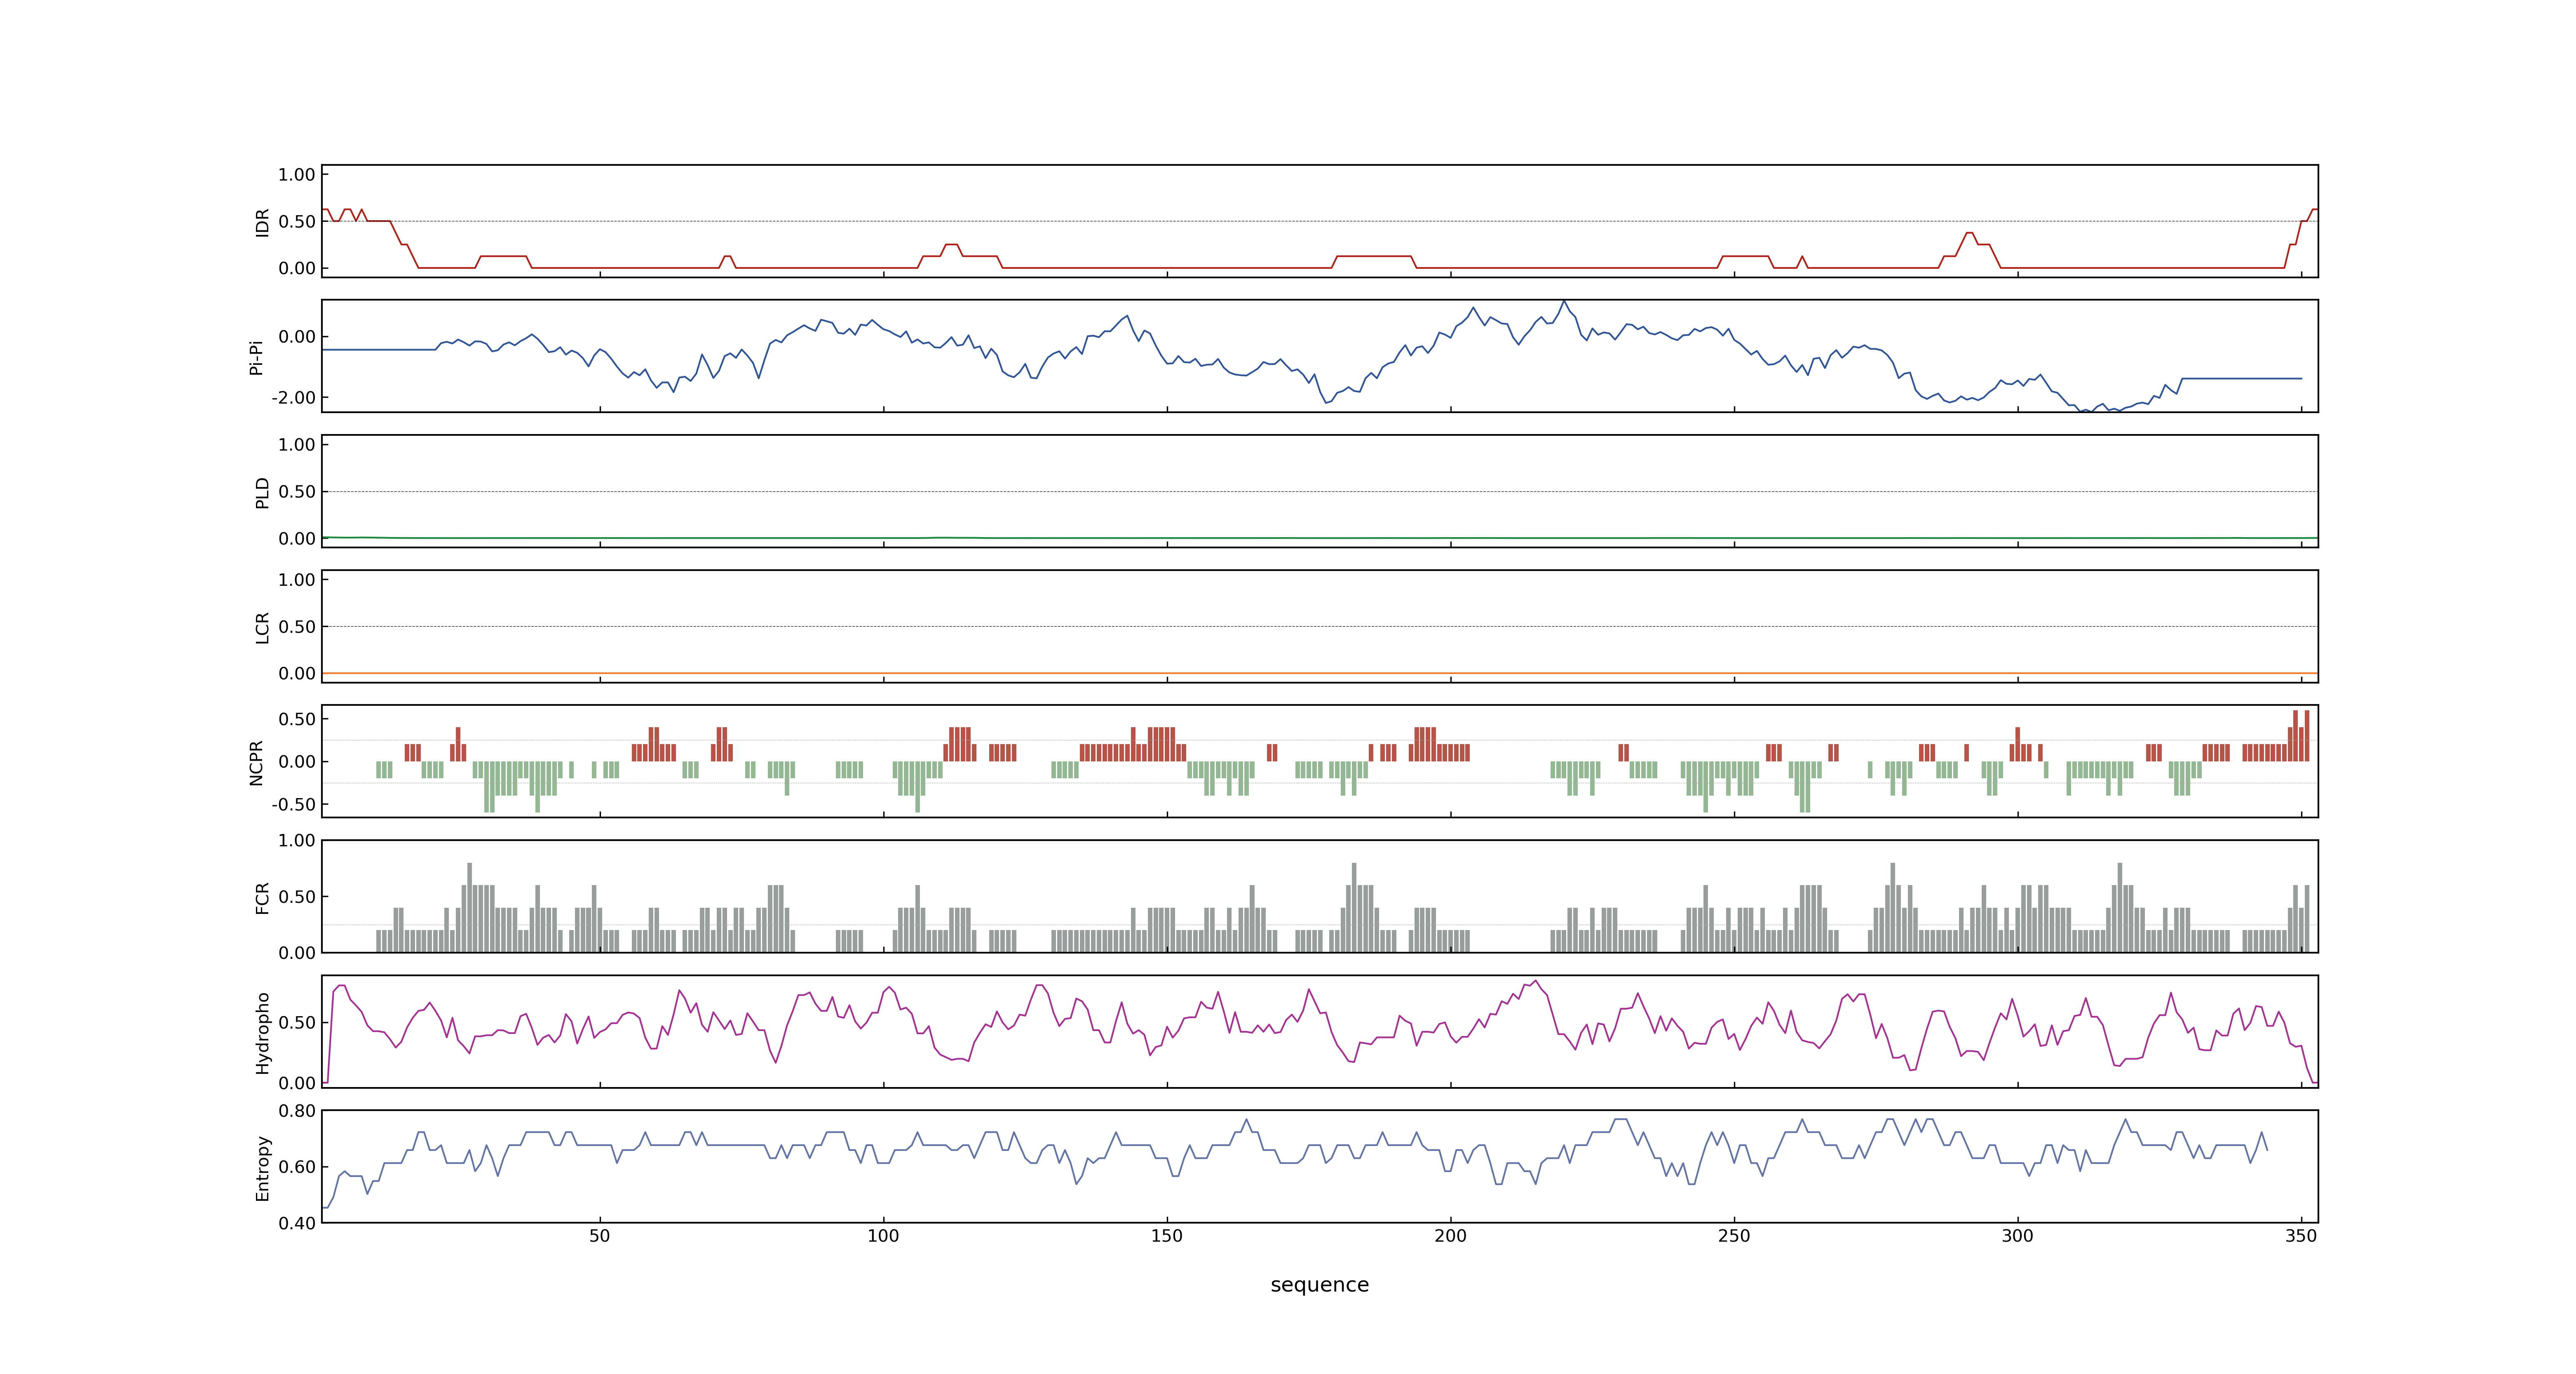Click the 0.50 tick on PLD axis
Image resolution: width=2576 pixels, height=1374 pixels.
(x=297, y=492)
